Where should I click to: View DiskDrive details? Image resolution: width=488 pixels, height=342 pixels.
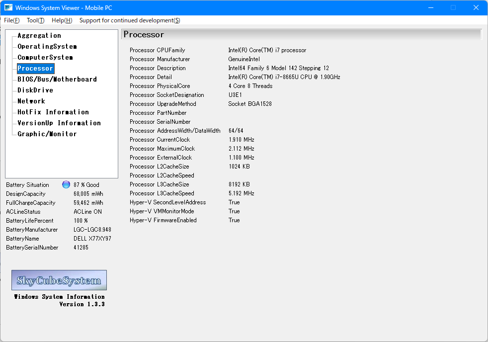click(x=35, y=90)
